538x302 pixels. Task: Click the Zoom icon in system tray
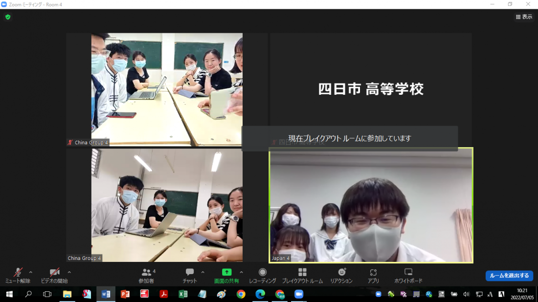[378, 294]
